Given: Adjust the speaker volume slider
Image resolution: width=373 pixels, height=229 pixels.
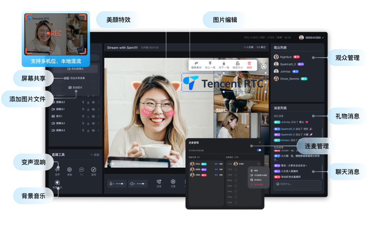Looking at the screenshot, I should [x=141, y=183].
